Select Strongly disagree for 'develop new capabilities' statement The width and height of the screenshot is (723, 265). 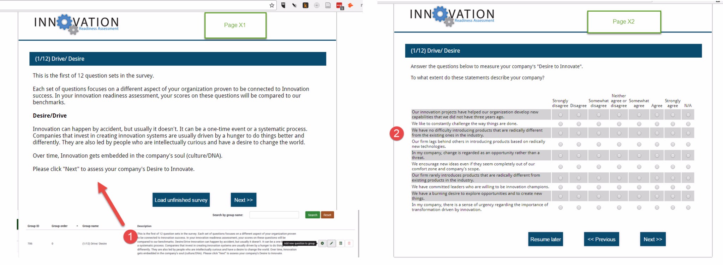[560, 115]
